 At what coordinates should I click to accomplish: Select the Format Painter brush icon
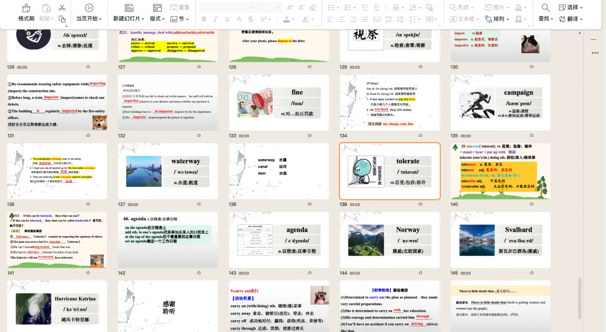point(26,8)
